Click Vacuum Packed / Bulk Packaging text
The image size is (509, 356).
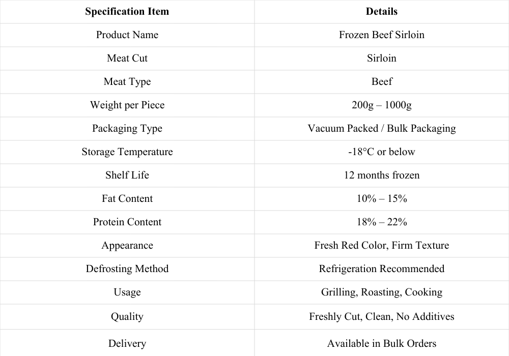[x=381, y=128]
